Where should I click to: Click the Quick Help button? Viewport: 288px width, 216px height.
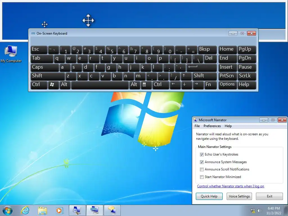tap(209, 196)
